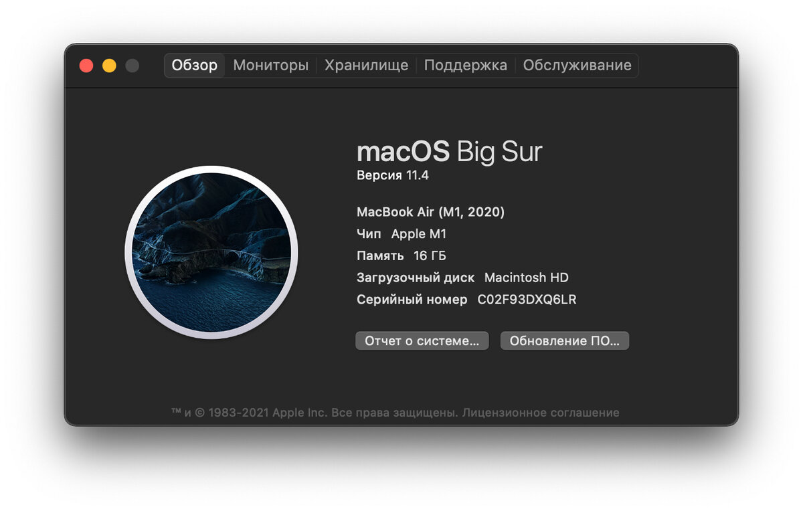Viewport: 803px width, 511px height.
Task: Click the Macintosh HD startup disk value
Action: [527, 278]
